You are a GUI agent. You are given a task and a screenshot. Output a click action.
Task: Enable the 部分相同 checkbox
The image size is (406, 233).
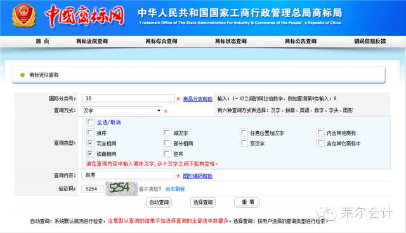pyautogui.click(x=167, y=143)
